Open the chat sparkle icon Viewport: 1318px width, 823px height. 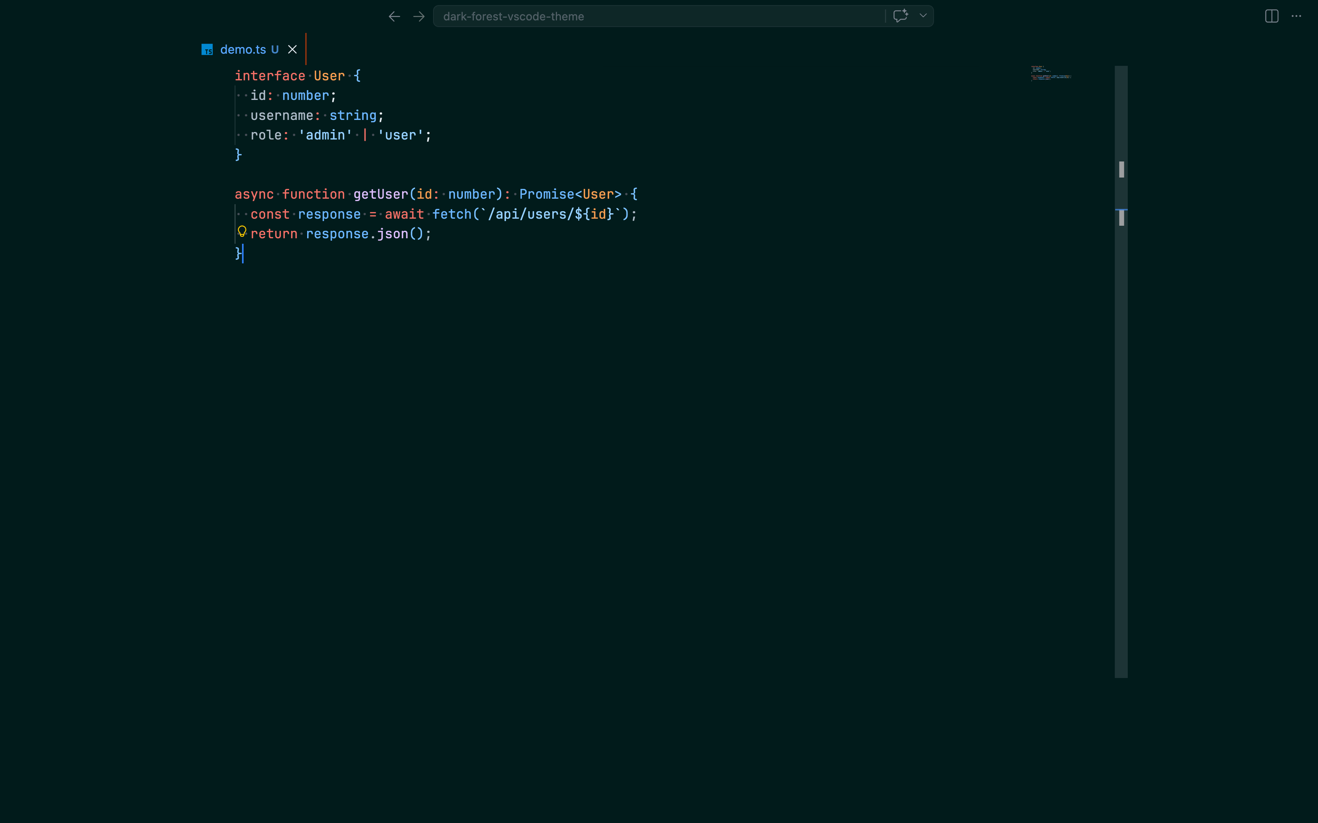pos(901,16)
